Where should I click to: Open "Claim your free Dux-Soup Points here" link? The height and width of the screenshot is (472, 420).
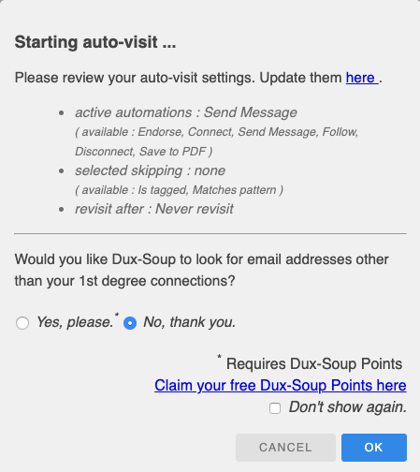click(281, 385)
